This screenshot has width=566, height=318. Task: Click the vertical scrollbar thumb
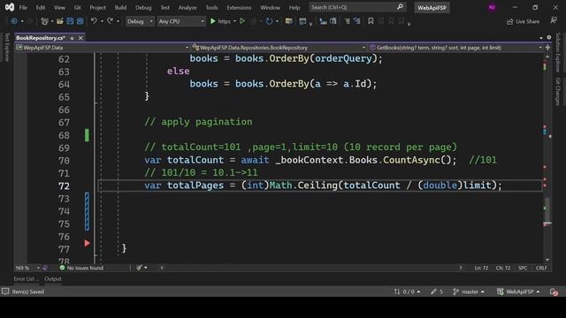pyautogui.click(x=547, y=210)
